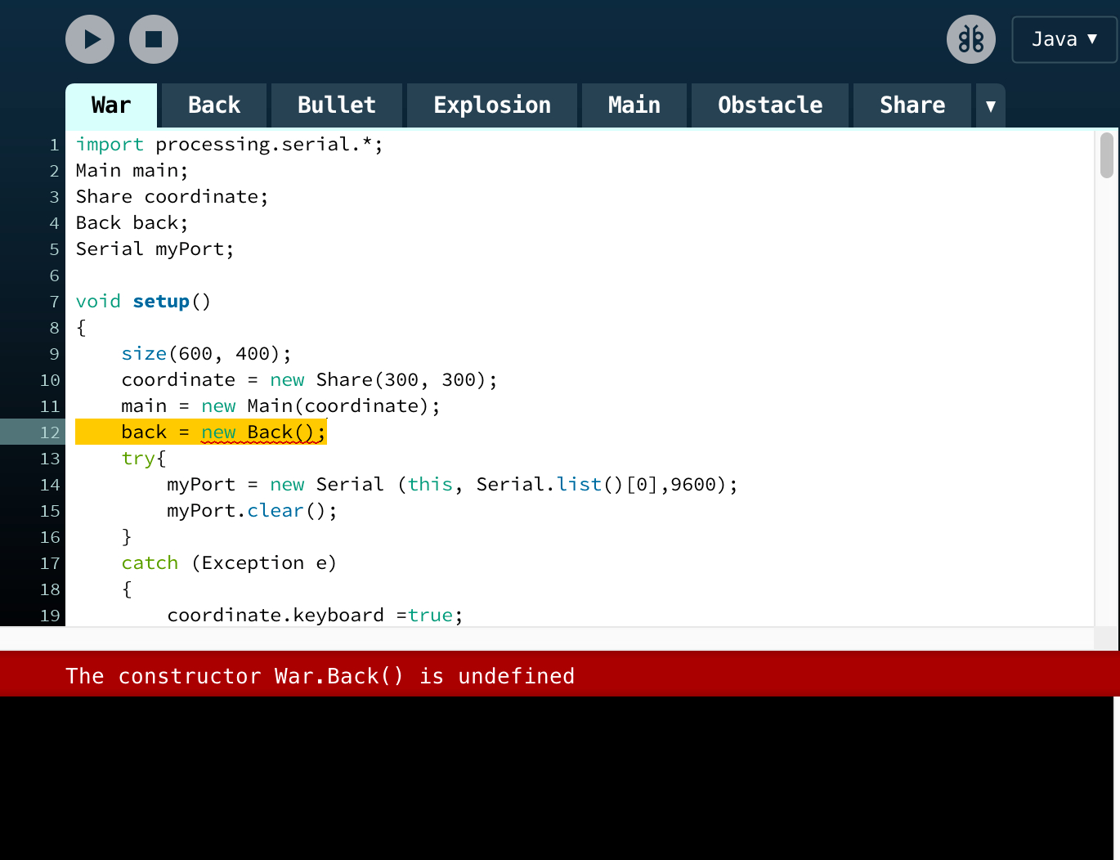Expand the tab options arrow menu
Screen dimensions: 1120x860
991,105
